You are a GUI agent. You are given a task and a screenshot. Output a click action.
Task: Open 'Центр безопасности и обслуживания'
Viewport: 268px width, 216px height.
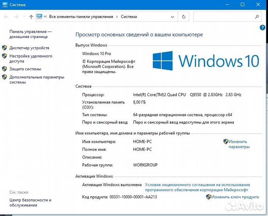pos(30,202)
